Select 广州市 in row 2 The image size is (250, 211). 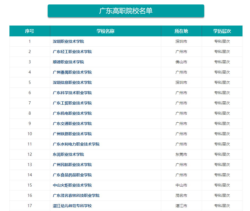click(181, 52)
